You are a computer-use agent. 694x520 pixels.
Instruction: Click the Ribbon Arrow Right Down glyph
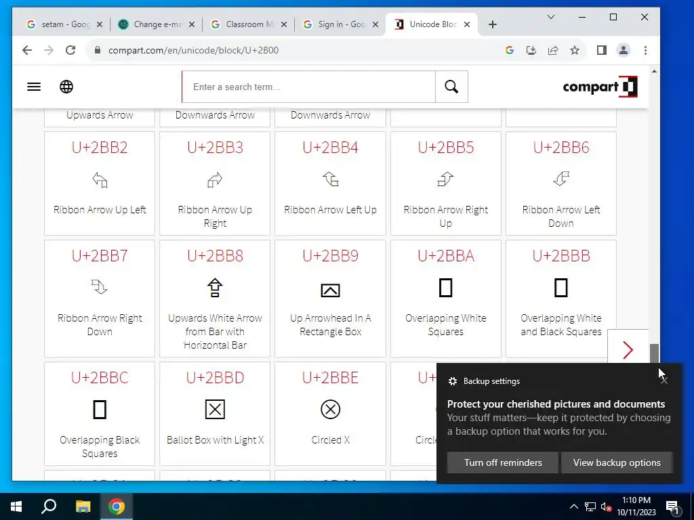click(x=100, y=287)
